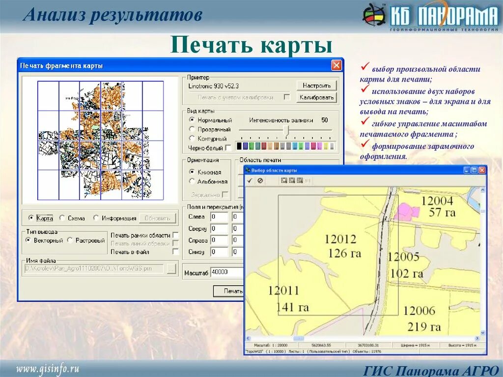Click the Масштаб field showing 40000

227,272
